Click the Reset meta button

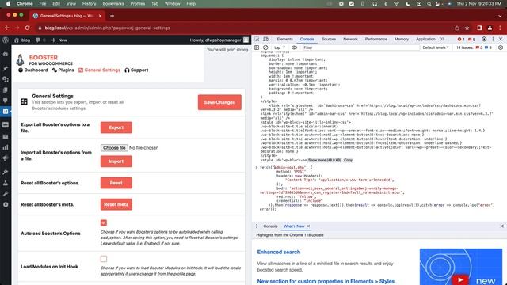pyautogui.click(x=116, y=204)
